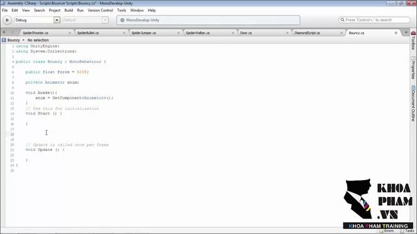Switch to the Door.cs tab
Viewport: 417px width, 234px height.
(x=246, y=33)
